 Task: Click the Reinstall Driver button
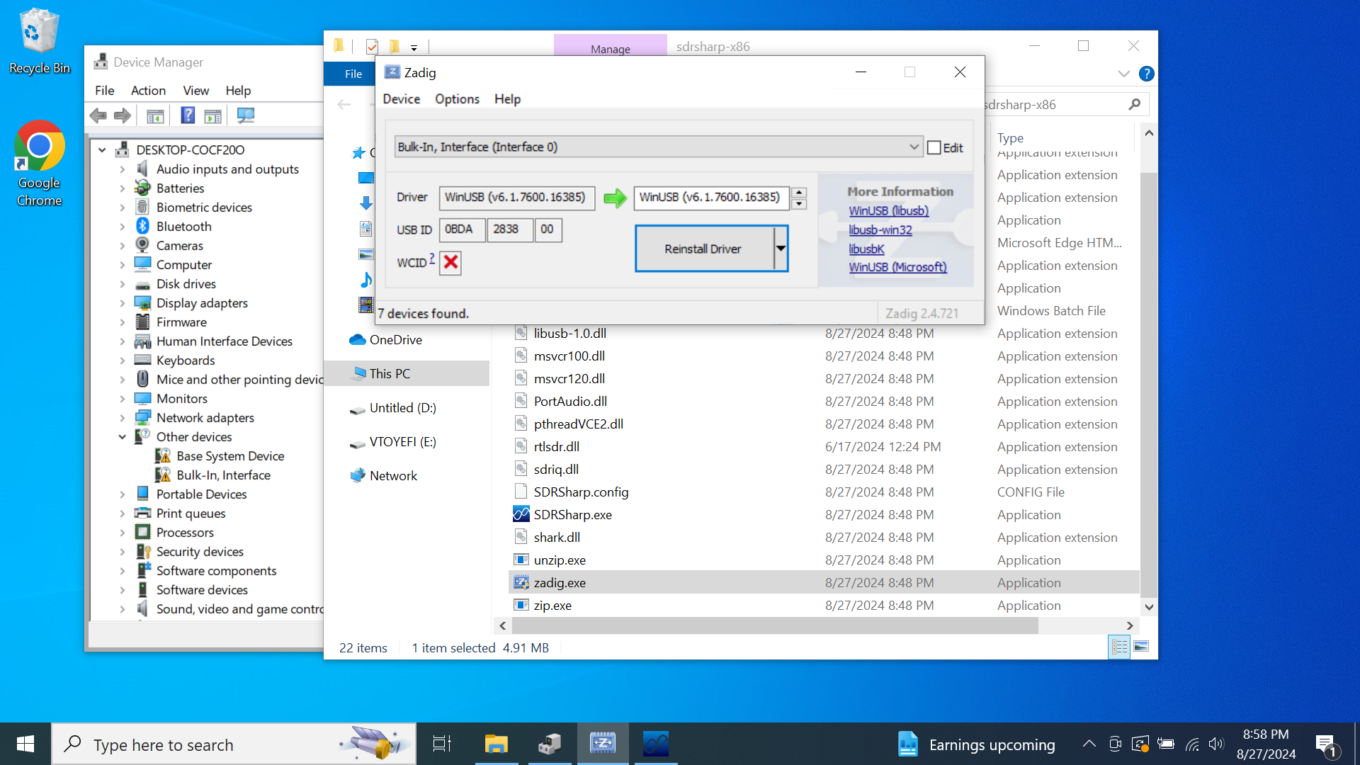[703, 249]
